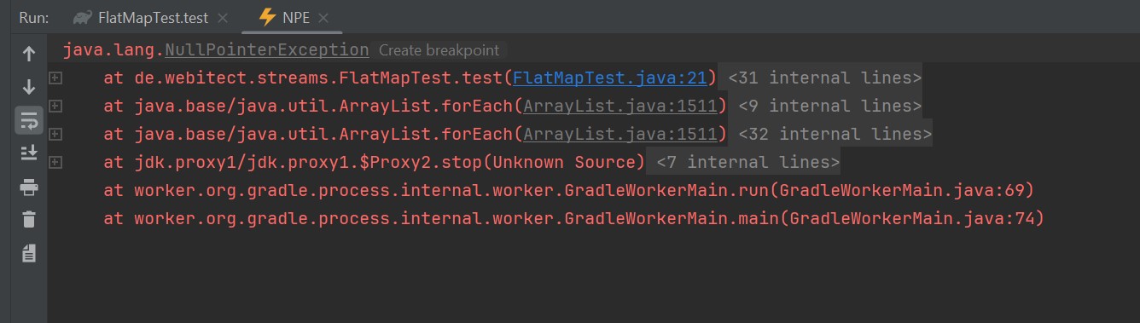1140x323 pixels.
Task: Expand the <31 internal lines> folded text
Action: tap(824, 78)
